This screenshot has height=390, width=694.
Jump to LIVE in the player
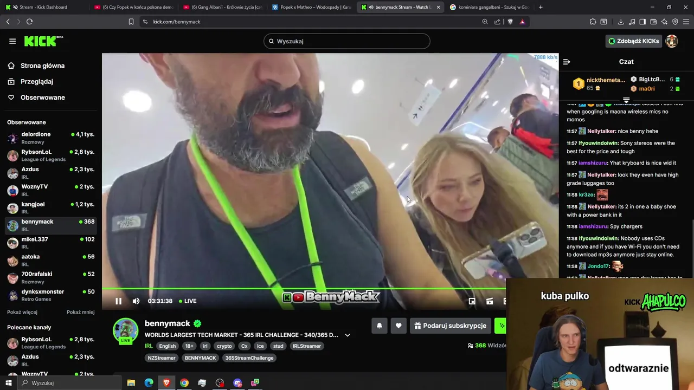187,301
